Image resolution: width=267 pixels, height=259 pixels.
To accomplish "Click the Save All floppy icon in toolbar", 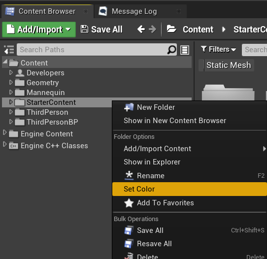I will 84,29.
